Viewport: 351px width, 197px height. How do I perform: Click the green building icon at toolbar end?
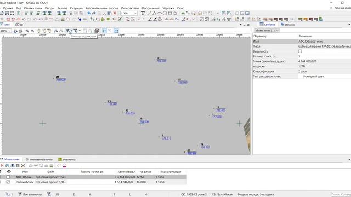point(321,19)
